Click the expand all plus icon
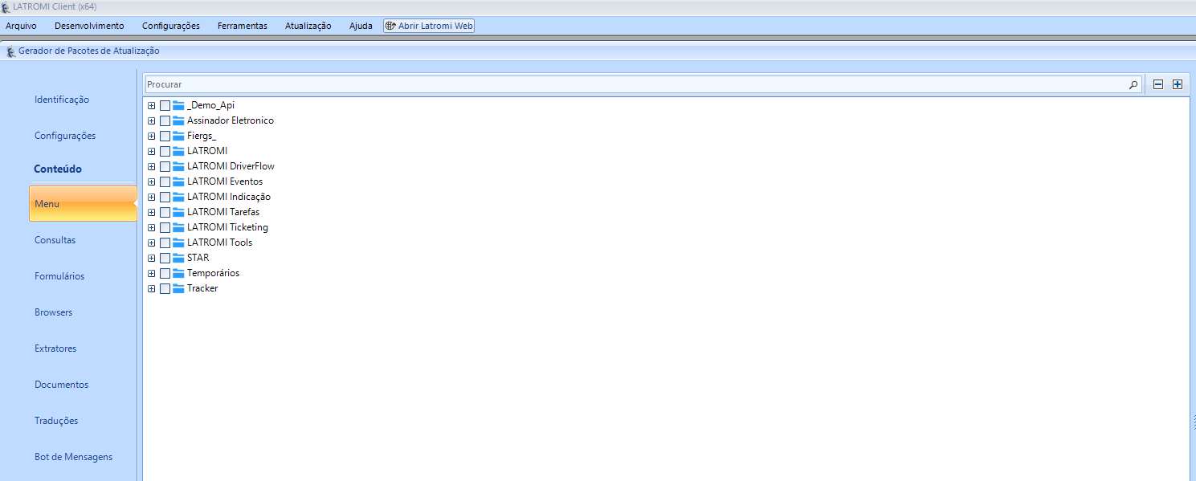Screen dimensions: 1196x481 [1178, 84]
